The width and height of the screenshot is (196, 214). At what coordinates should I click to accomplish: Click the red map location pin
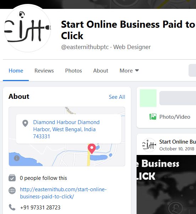pyautogui.click(x=92, y=149)
